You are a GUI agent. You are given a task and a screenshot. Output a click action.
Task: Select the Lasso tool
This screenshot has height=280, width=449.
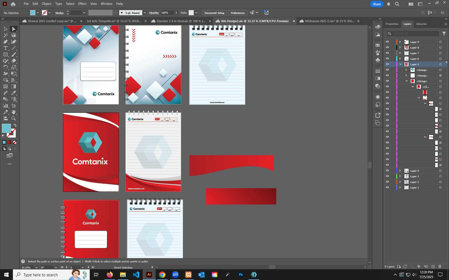point(14,35)
